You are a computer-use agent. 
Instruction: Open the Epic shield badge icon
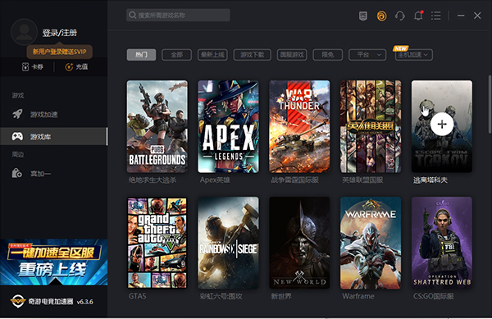pyautogui.click(x=363, y=16)
